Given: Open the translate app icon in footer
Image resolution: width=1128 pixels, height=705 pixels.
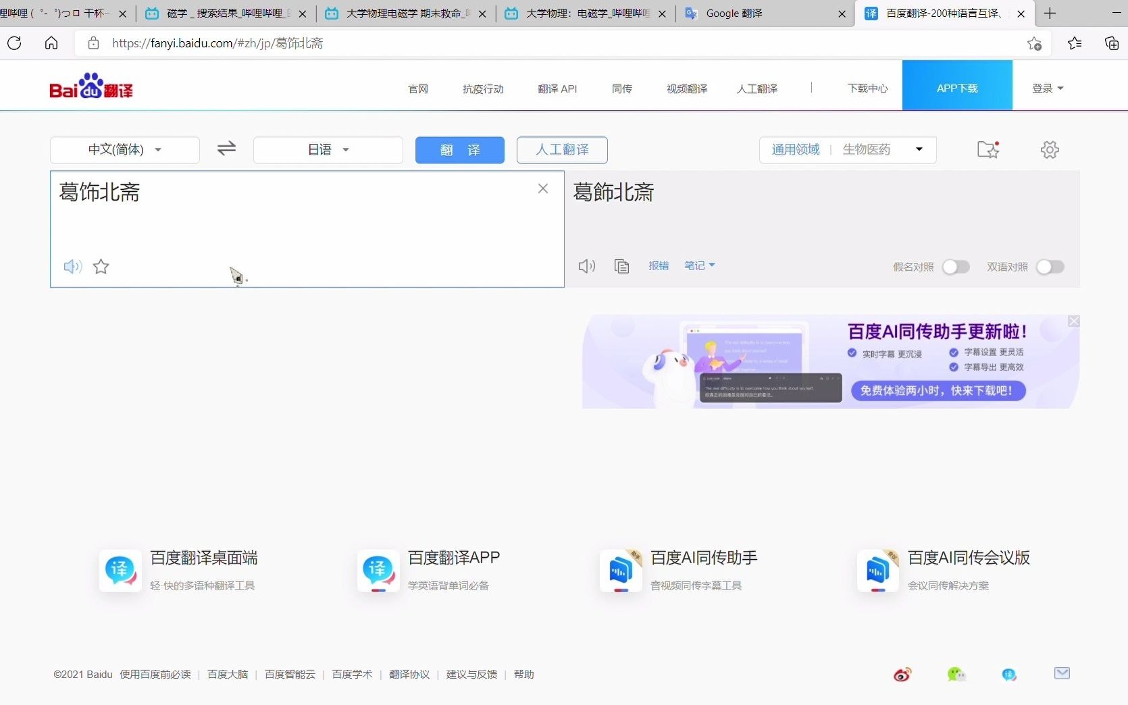Looking at the screenshot, I should coord(1009,674).
